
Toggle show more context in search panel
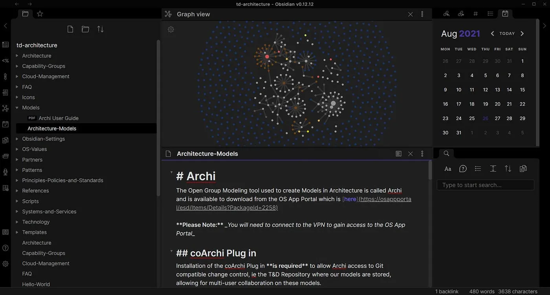(493, 169)
